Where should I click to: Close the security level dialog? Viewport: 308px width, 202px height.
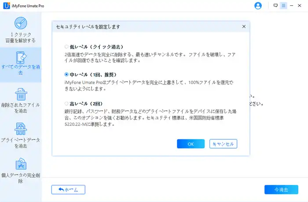(x=244, y=27)
